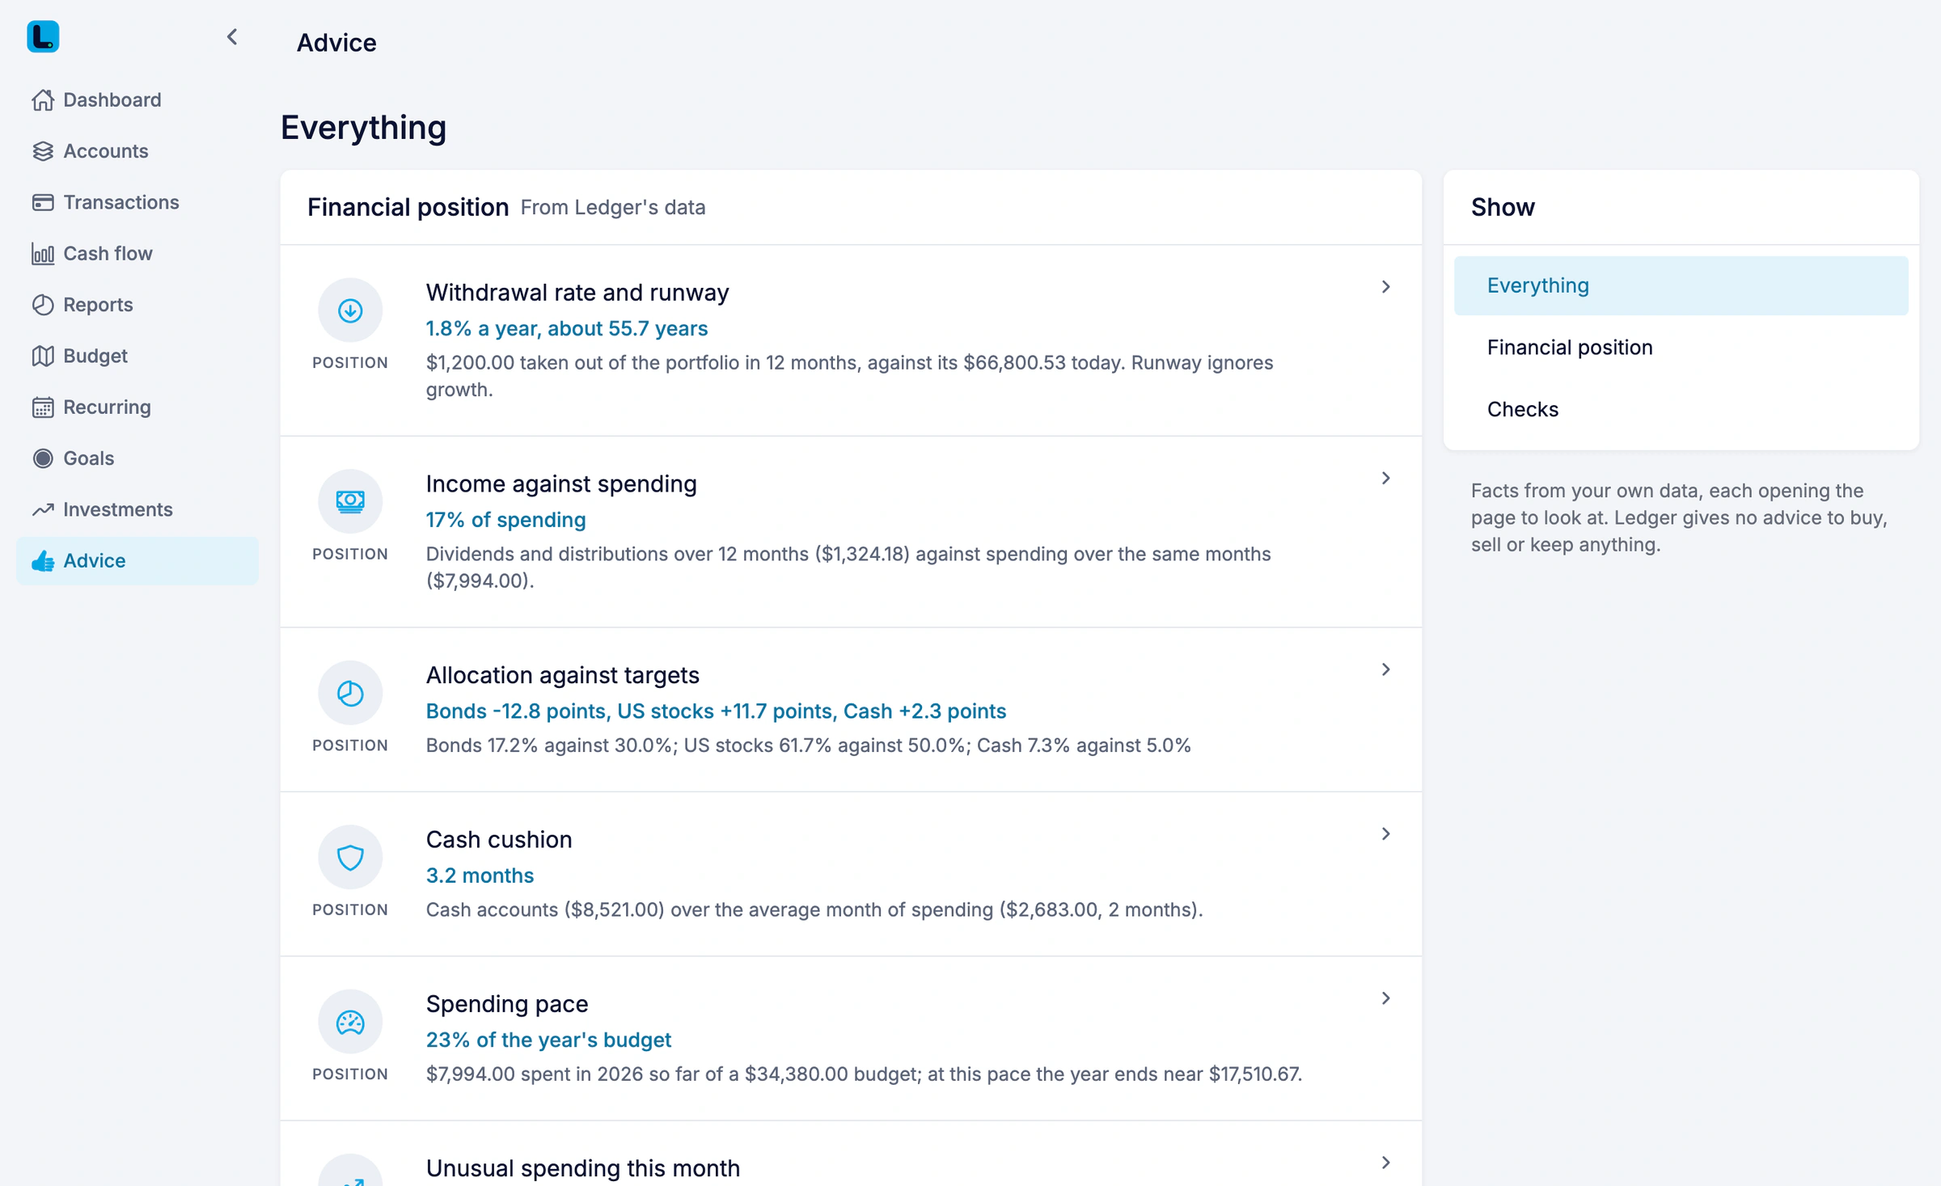Open the Spending pace title
Screen dimensions: 1941x1186
point(507,1004)
